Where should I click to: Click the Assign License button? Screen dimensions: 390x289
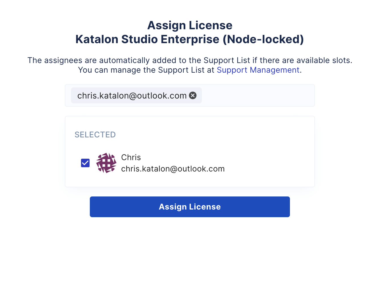[x=190, y=207]
